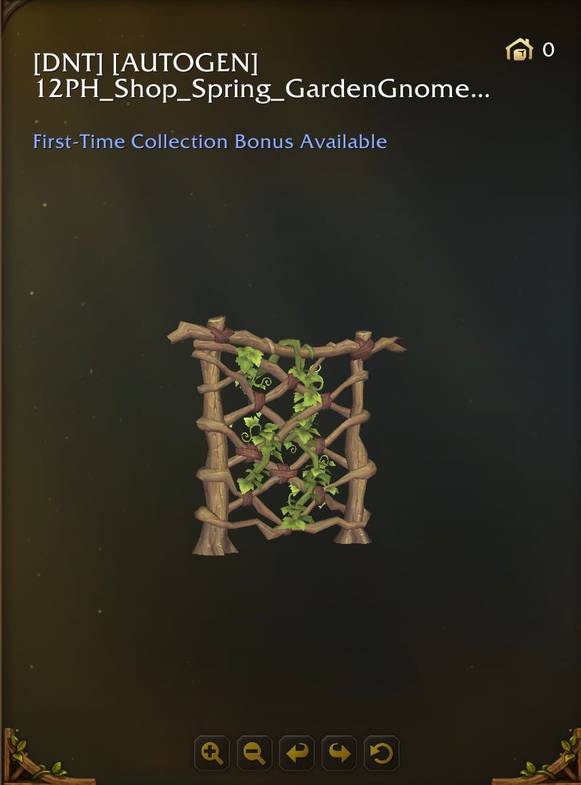Reset the model view with the circular arrow

point(381,752)
